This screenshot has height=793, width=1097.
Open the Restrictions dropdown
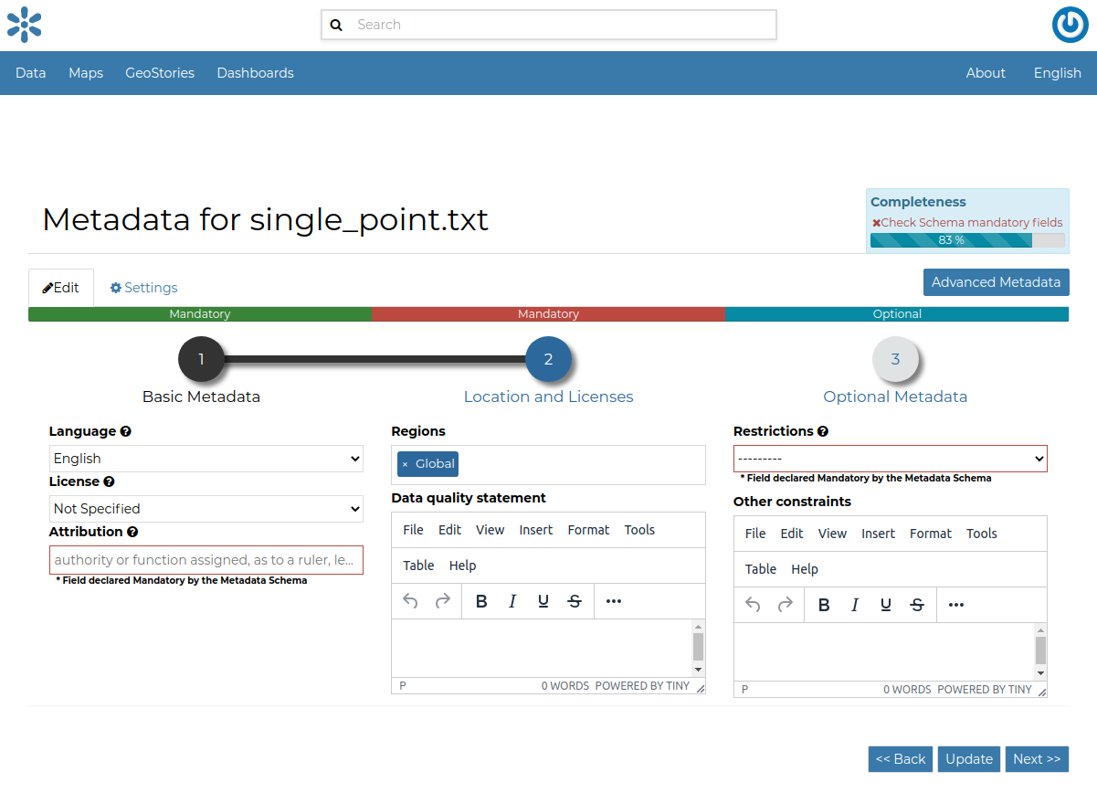(x=890, y=459)
